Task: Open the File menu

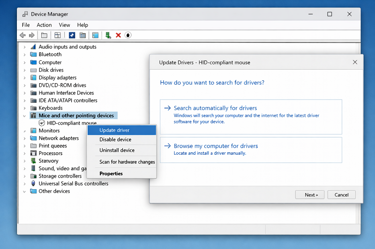Action: tap(26, 25)
